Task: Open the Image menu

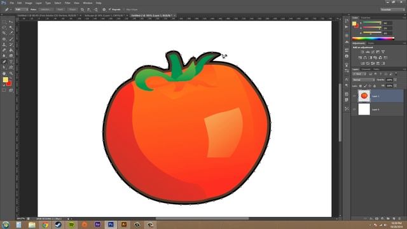Action: coord(29,3)
